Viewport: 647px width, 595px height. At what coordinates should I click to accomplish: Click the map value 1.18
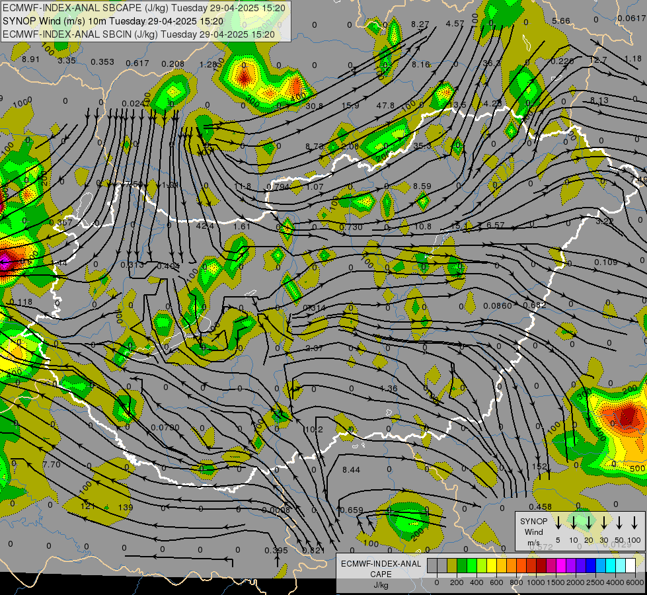coord(633,59)
